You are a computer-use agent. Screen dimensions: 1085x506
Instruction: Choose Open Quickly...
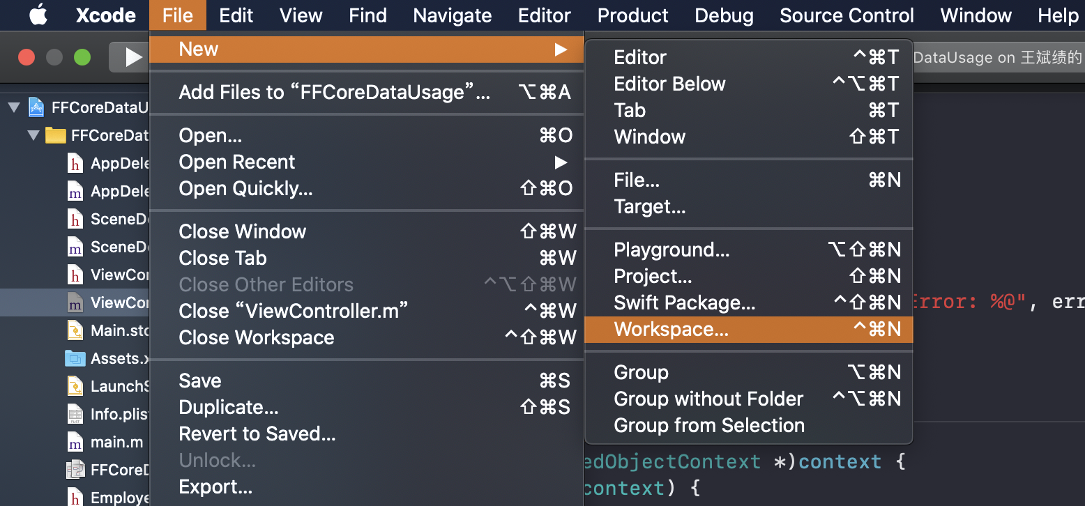click(x=366, y=188)
